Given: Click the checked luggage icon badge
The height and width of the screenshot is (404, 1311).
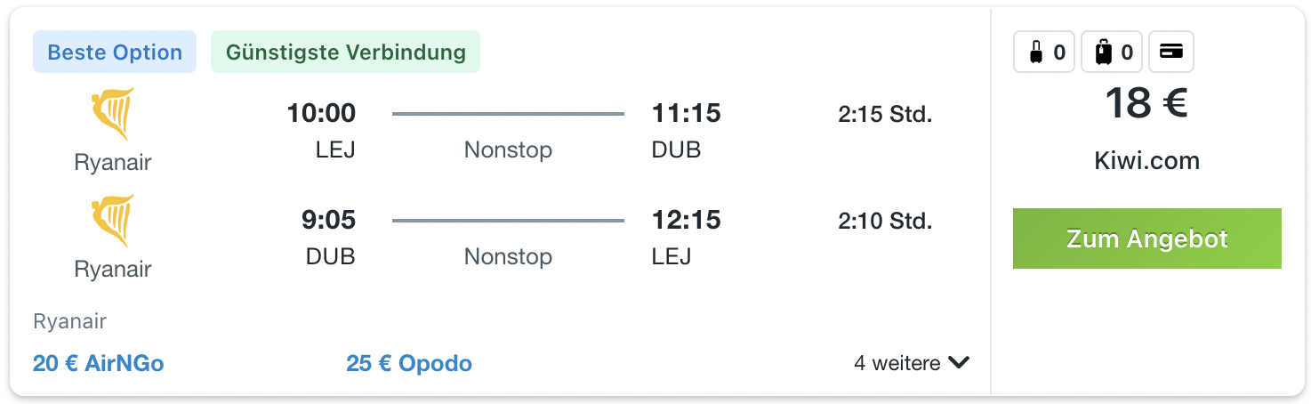Looking at the screenshot, I should point(1112,53).
